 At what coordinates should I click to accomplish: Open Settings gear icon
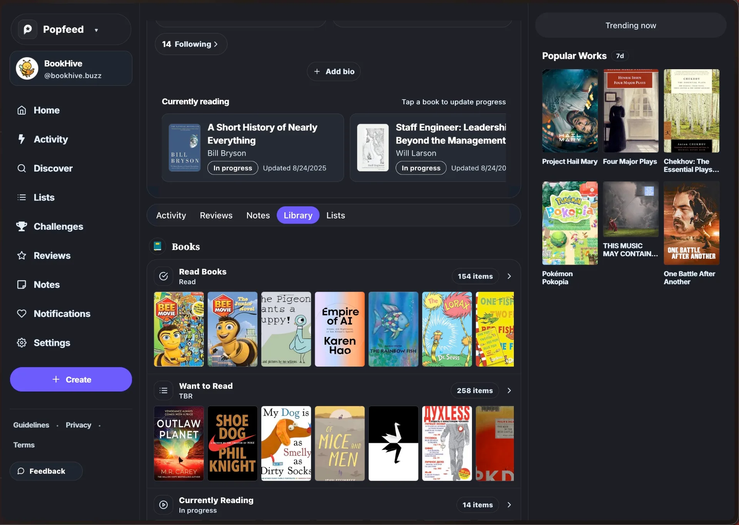(22, 343)
